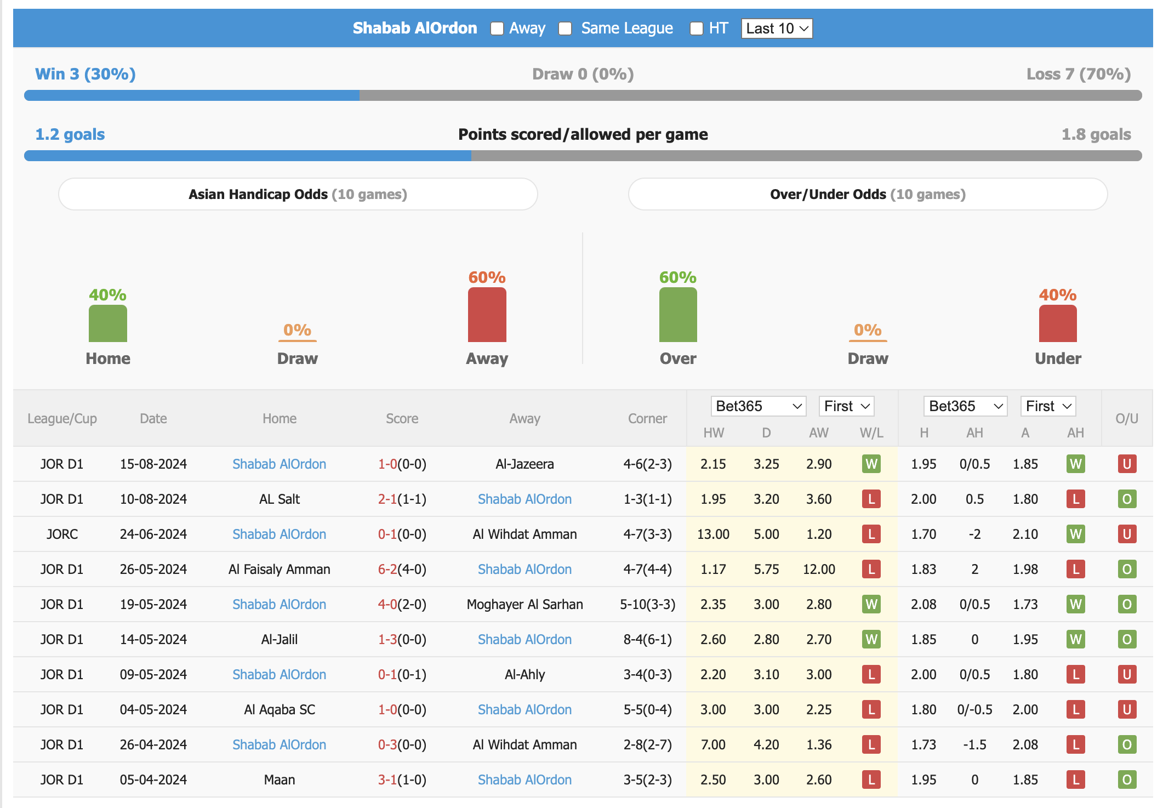
Task: Click the O badge in 19-05-2024 row
Action: [1127, 604]
